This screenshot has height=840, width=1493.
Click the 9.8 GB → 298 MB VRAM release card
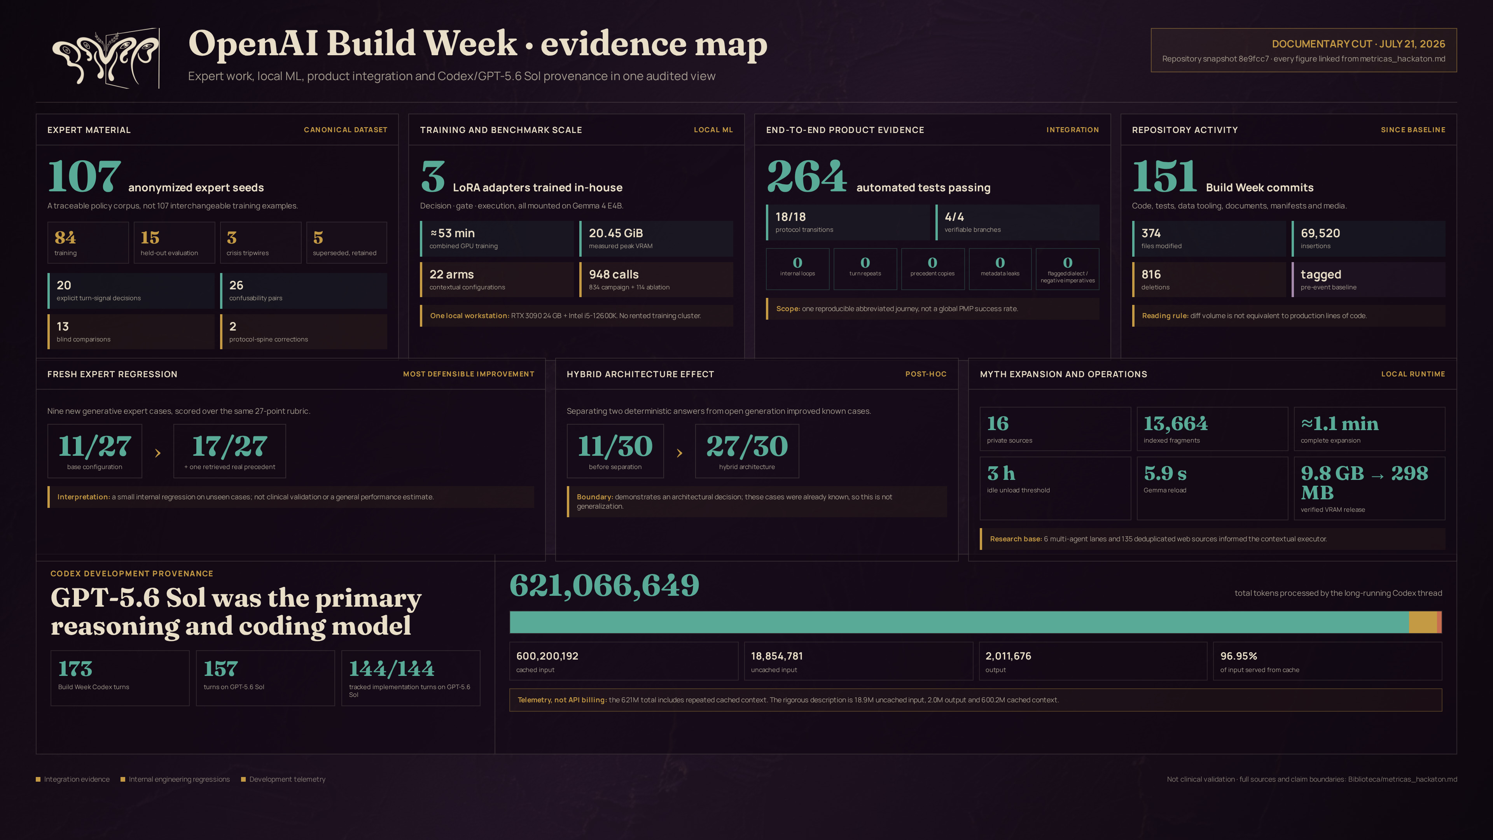[1369, 488]
